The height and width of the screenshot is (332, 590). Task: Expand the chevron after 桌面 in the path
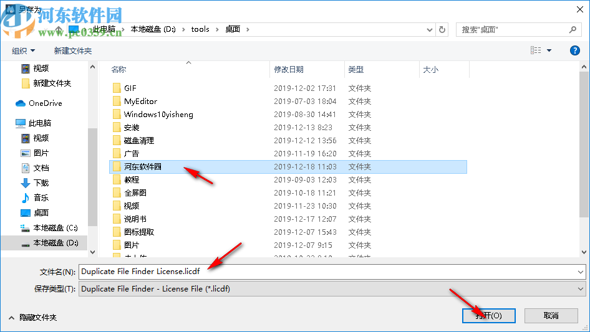pos(248,29)
